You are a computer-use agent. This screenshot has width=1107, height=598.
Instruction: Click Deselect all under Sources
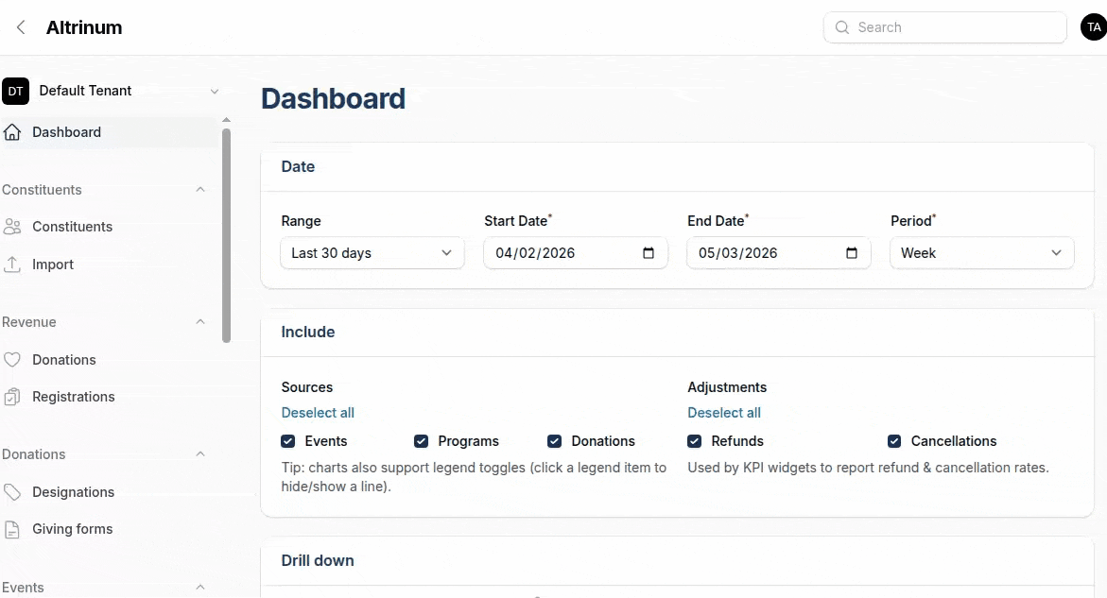317,413
